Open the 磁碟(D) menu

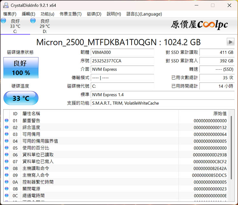click(94, 14)
